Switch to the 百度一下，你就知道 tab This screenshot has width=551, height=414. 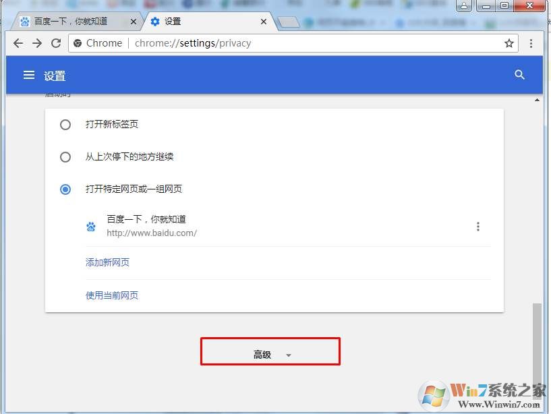pos(77,22)
